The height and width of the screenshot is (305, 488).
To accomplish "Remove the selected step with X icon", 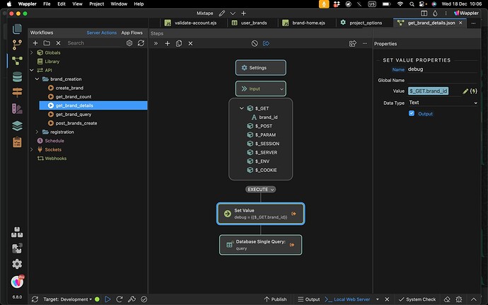I will [190, 44].
